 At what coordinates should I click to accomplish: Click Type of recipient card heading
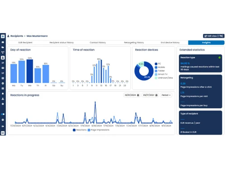click(189, 114)
